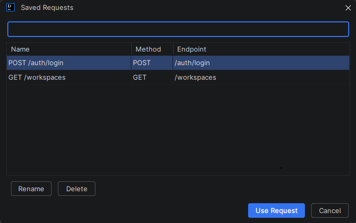Click the IntelliJ icon in title bar
This screenshot has width=356, height=223.
(x=10, y=7)
